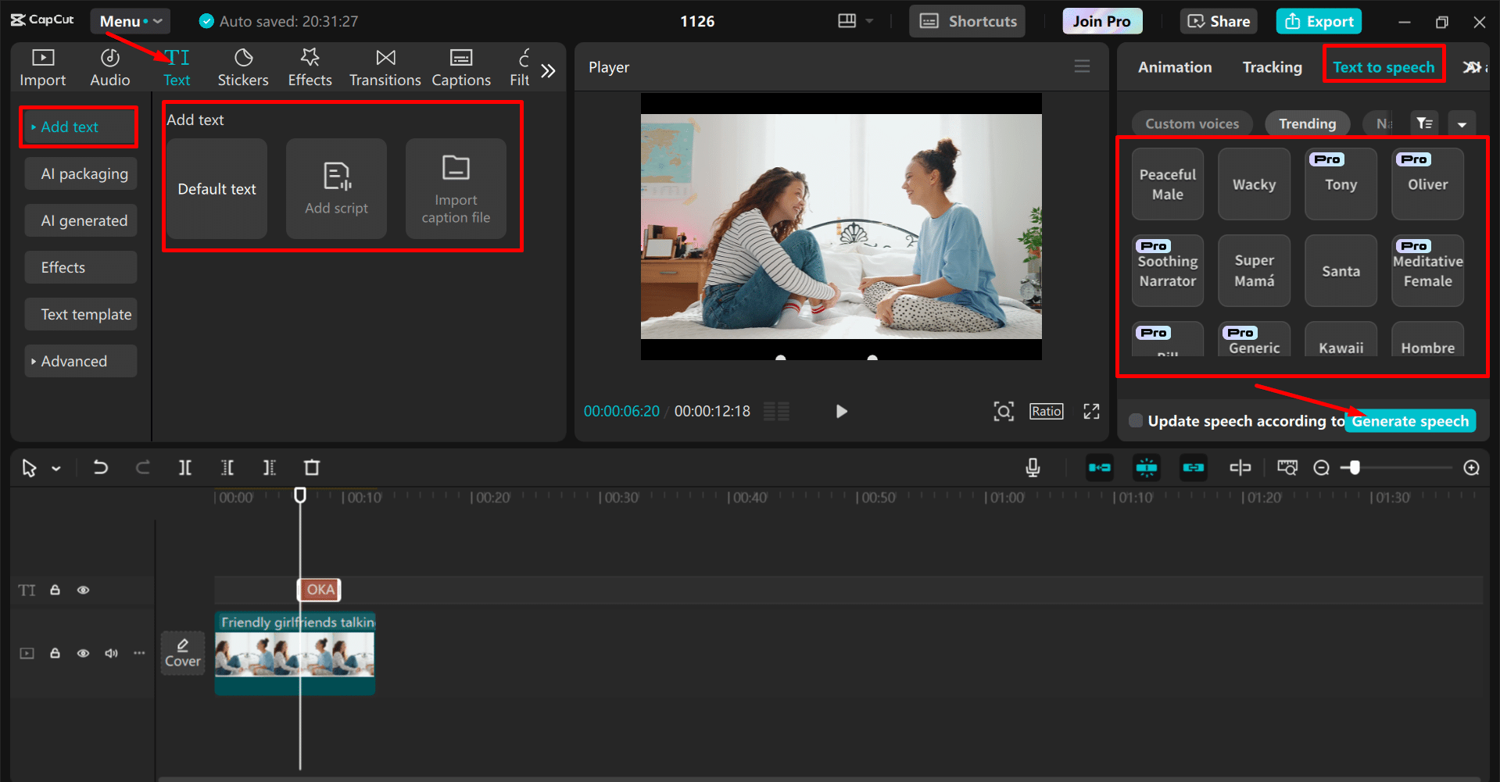1500x782 pixels.
Task: Adjust the timeline zoom slider handle
Action: point(1355,468)
